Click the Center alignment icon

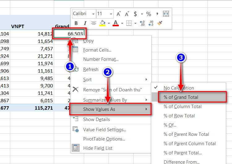[x=93, y=23]
